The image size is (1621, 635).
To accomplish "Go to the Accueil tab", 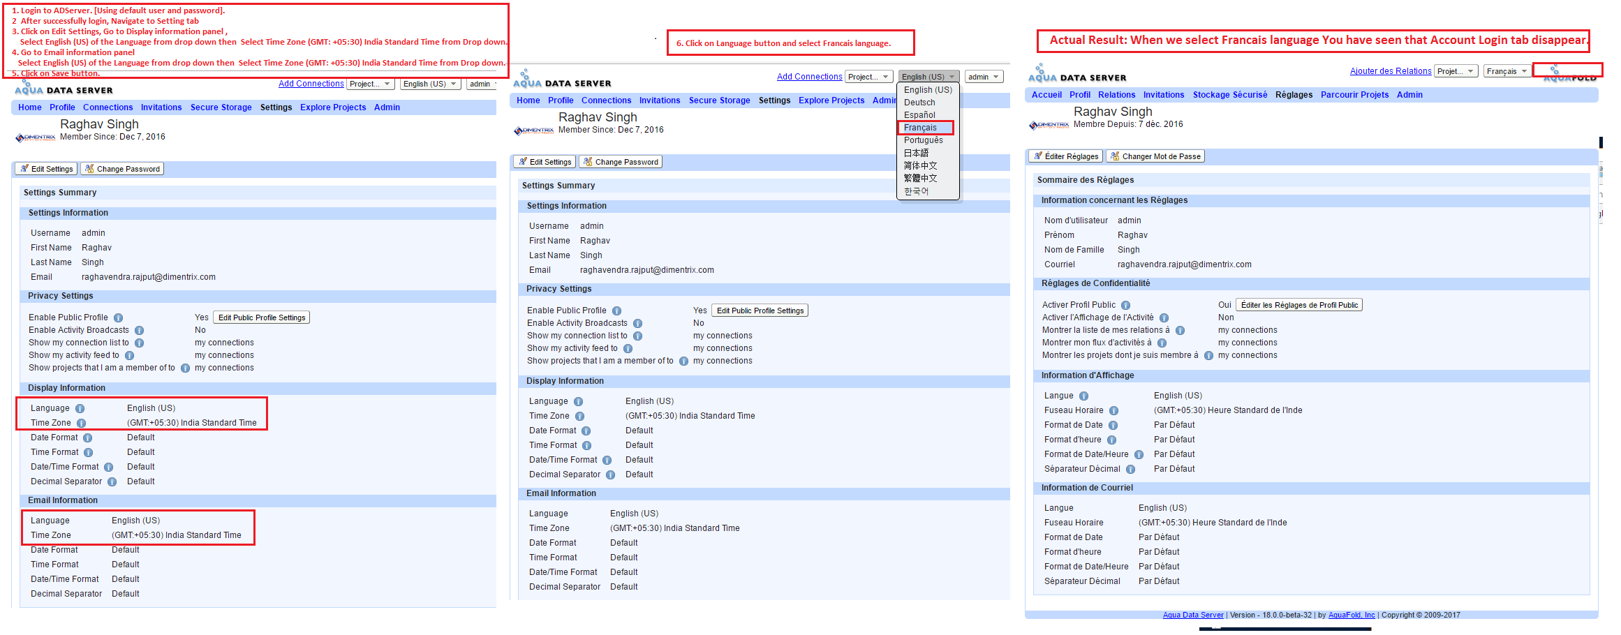I will pos(1046,95).
